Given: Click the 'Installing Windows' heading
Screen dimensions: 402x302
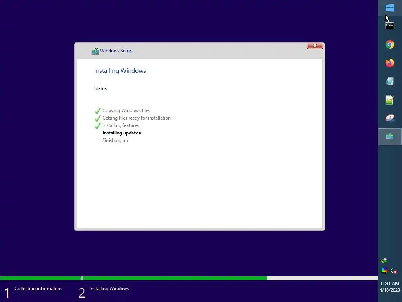Looking at the screenshot, I should [120, 71].
